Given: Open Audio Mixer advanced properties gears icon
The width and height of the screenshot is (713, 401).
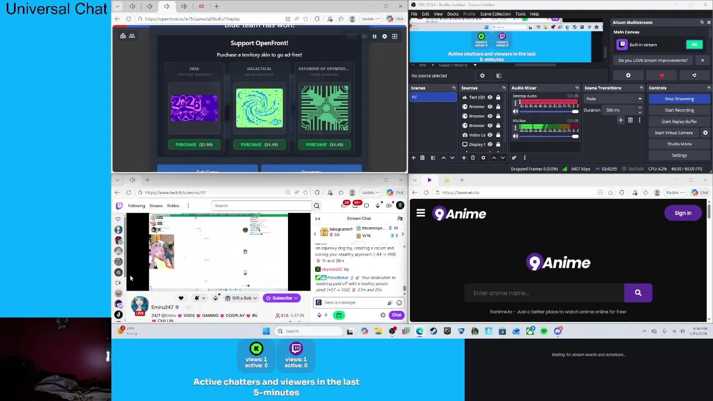Looking at the screenshot, I should point(514,158).
